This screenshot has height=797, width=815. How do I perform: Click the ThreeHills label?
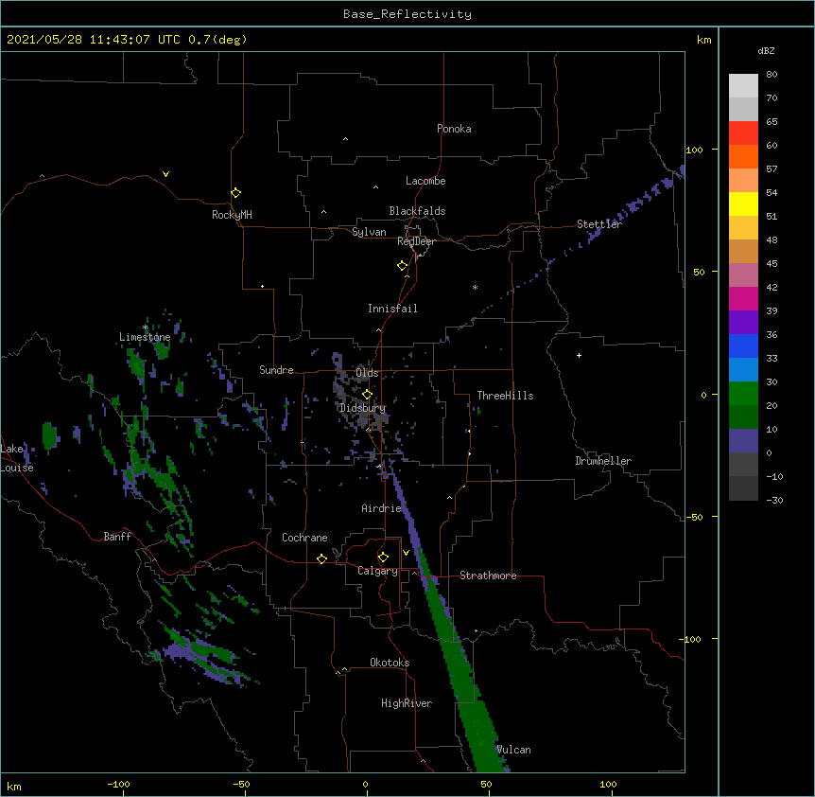[505, 396]
